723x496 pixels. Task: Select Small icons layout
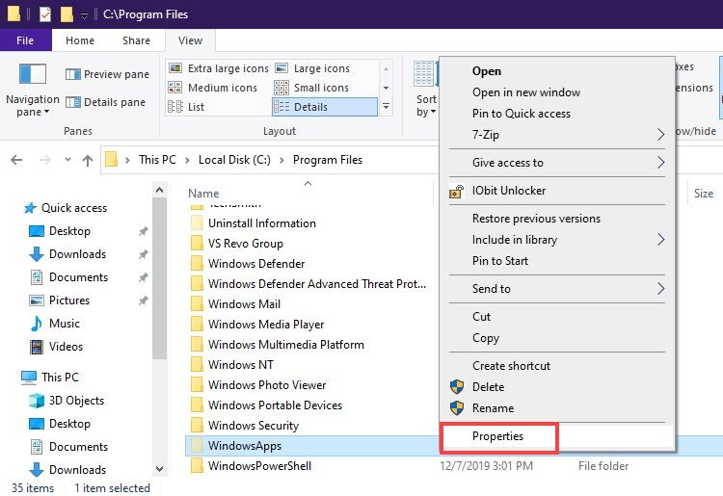[311, 88]
